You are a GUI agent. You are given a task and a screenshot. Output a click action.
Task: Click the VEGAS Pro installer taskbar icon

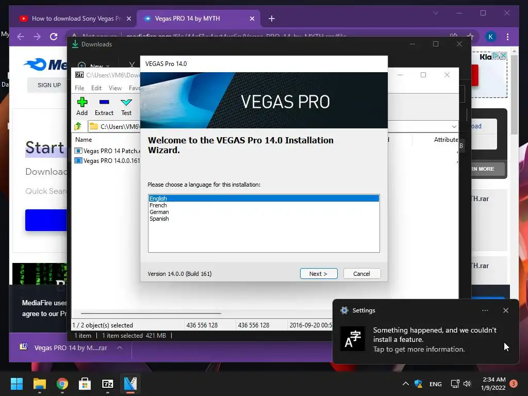[130, 384]
